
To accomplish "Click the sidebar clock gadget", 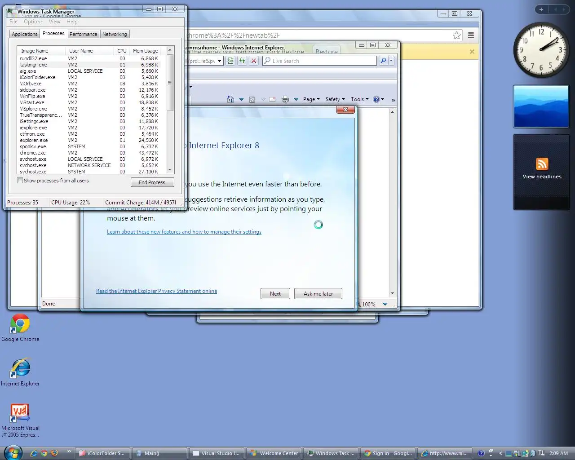I will click(x=541, y=49).
